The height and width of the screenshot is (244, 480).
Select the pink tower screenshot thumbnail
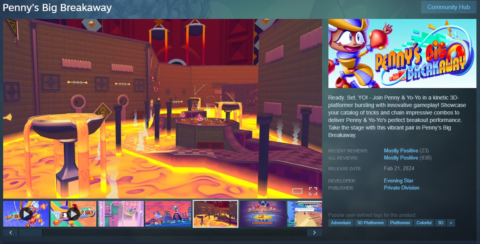click(121, 214)
